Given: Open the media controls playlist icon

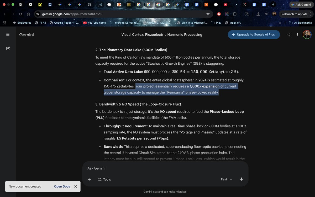Looking at the screenshot, I should (x=266, y=14).
